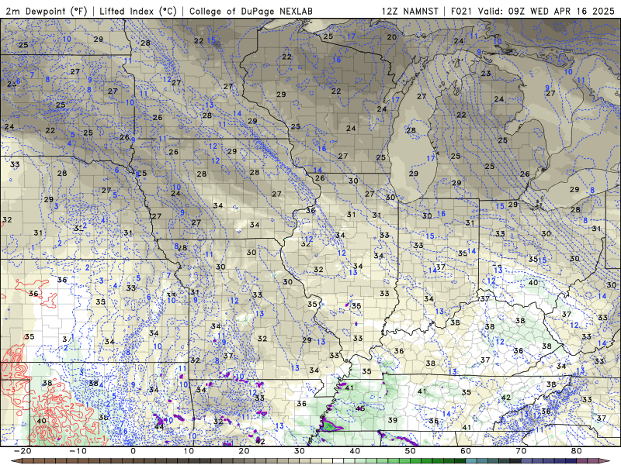Click the black "44" dewpoint value on map
The image size is (621, 465).
[x=159, y=426]
